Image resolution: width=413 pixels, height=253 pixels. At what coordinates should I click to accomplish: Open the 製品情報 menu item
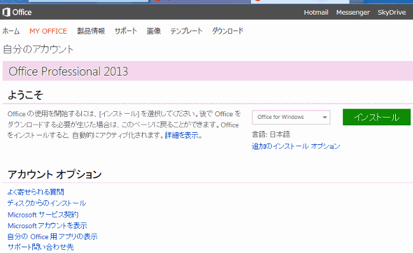pos(91,31)
